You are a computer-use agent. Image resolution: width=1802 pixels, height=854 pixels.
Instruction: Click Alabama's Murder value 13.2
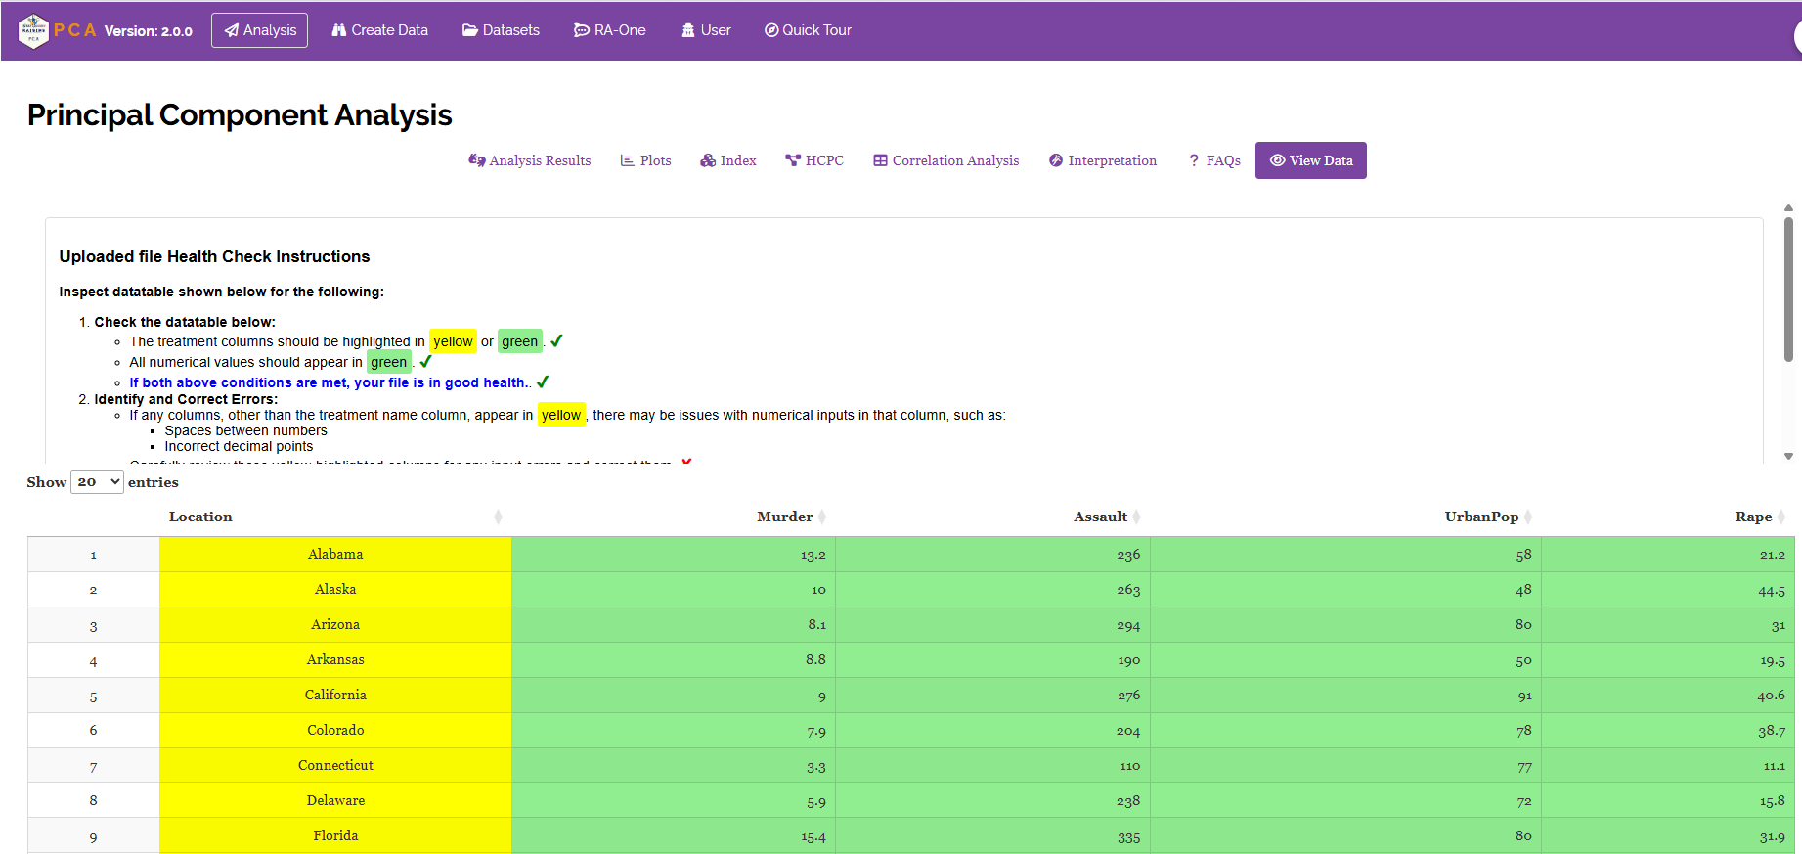813,555
